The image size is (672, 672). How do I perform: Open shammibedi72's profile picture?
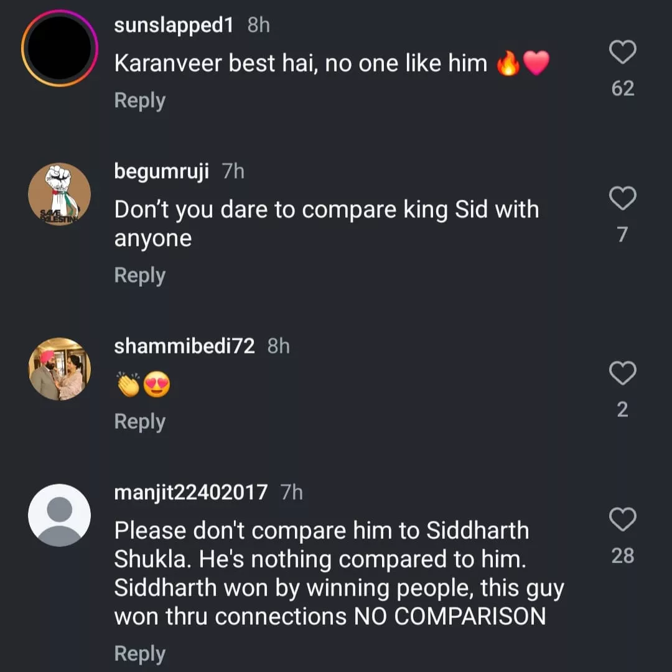tap(60, 369)
